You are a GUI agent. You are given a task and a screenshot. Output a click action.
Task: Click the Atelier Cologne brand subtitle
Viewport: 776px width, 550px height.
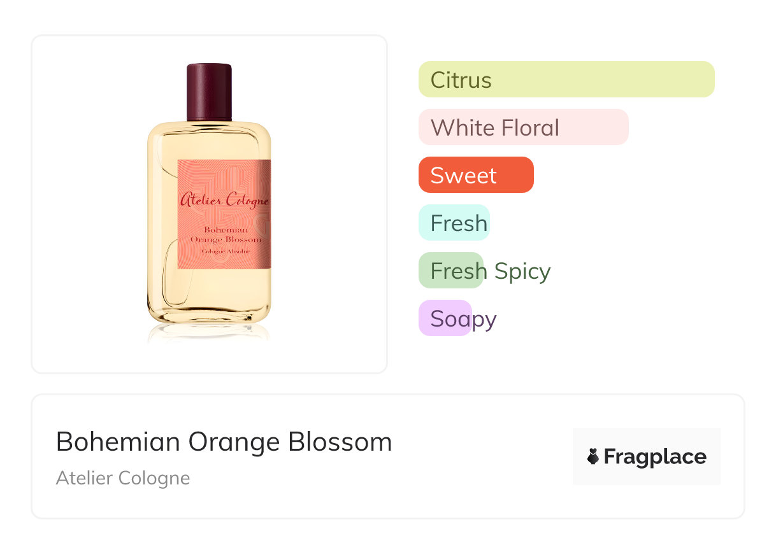pos(123,478)
